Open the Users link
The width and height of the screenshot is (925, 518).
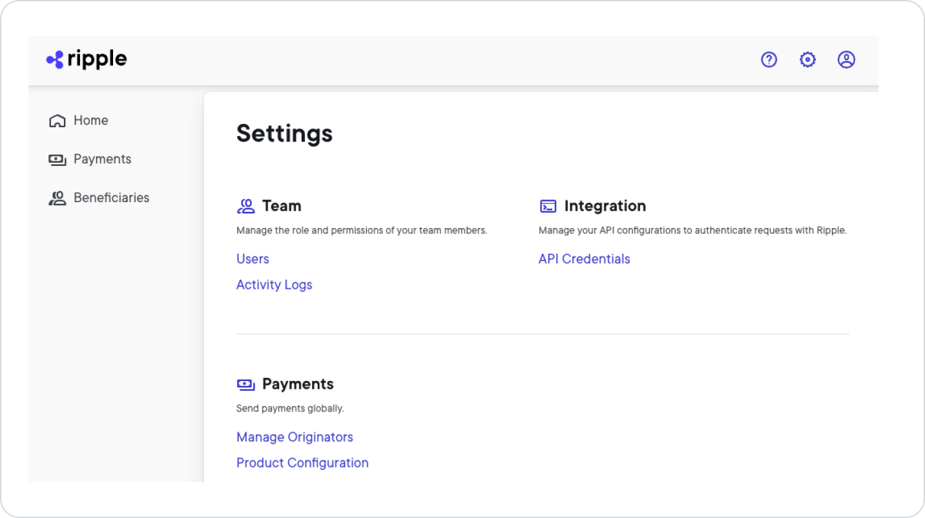click(x=253, y=258)
